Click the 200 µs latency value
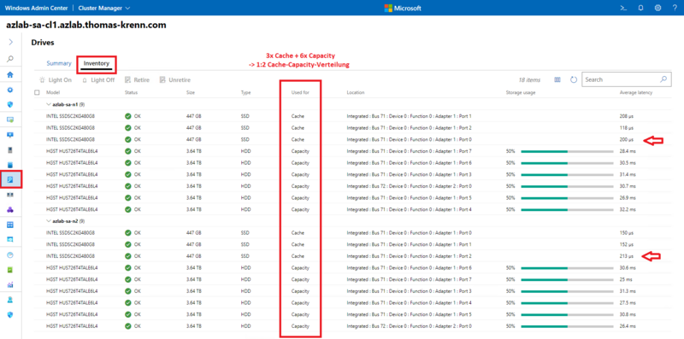Image resolution: width=684 pixels, height=339 pixels. (x=627, y=139)
